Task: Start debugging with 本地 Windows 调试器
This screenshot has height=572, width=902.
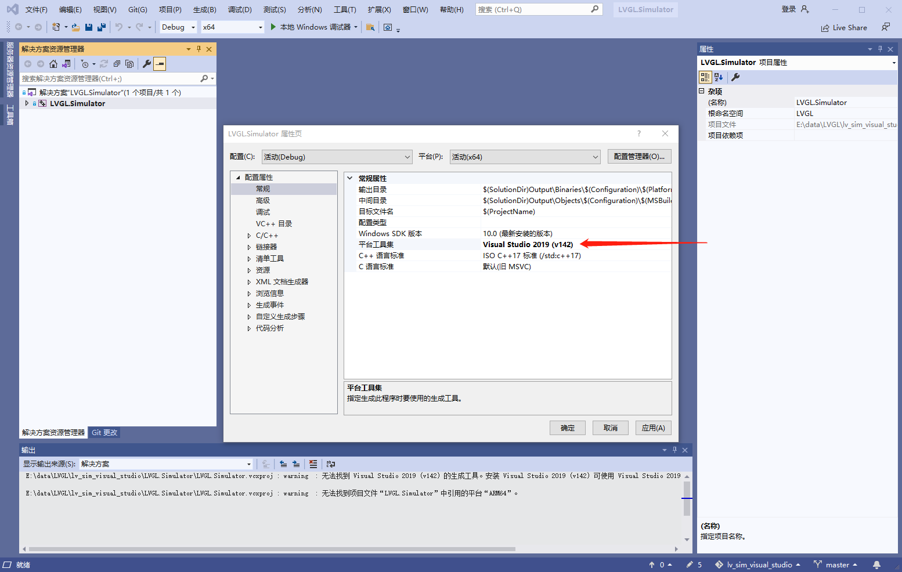Action: 313,26
